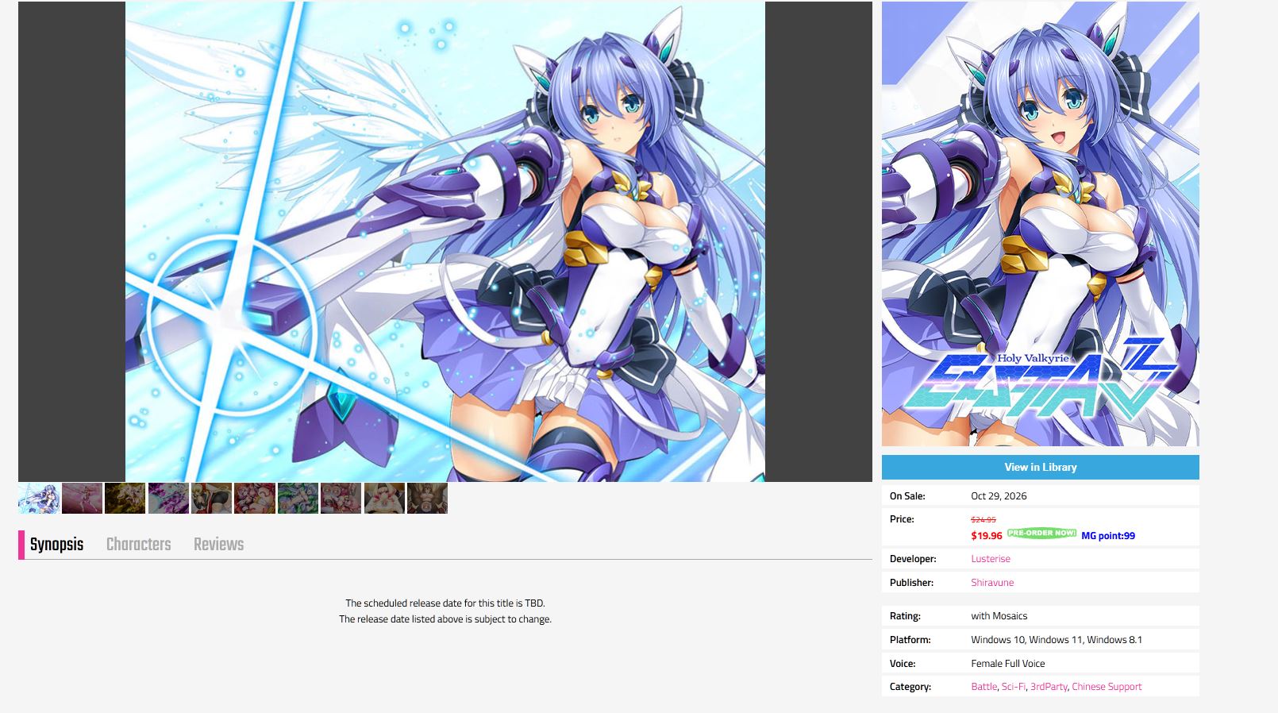Select the first light-blue gallery thumbnail

[39, 499]
